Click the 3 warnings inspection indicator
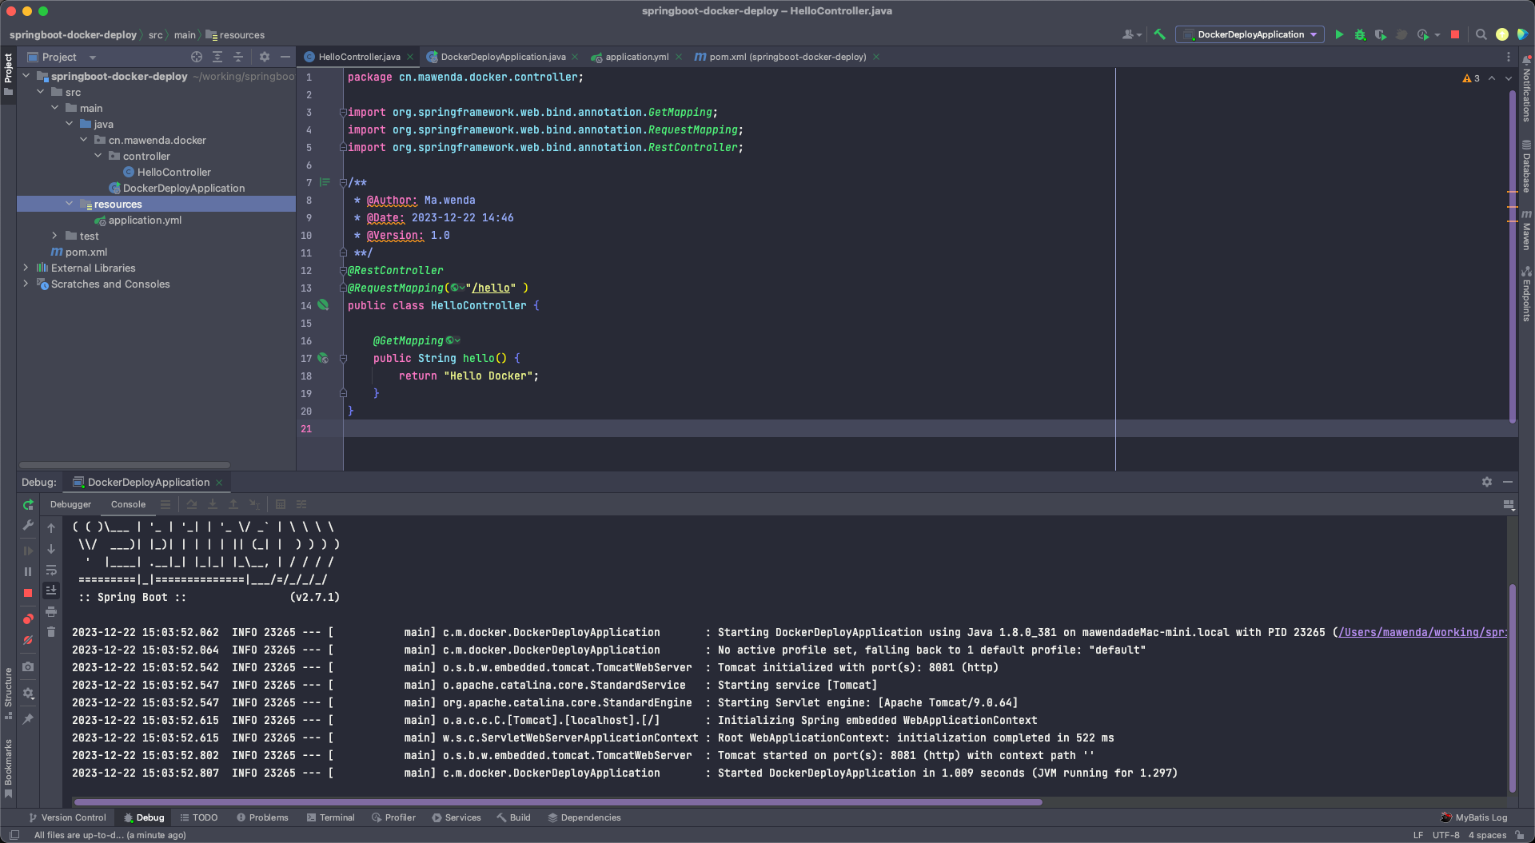 [1471, 78]
